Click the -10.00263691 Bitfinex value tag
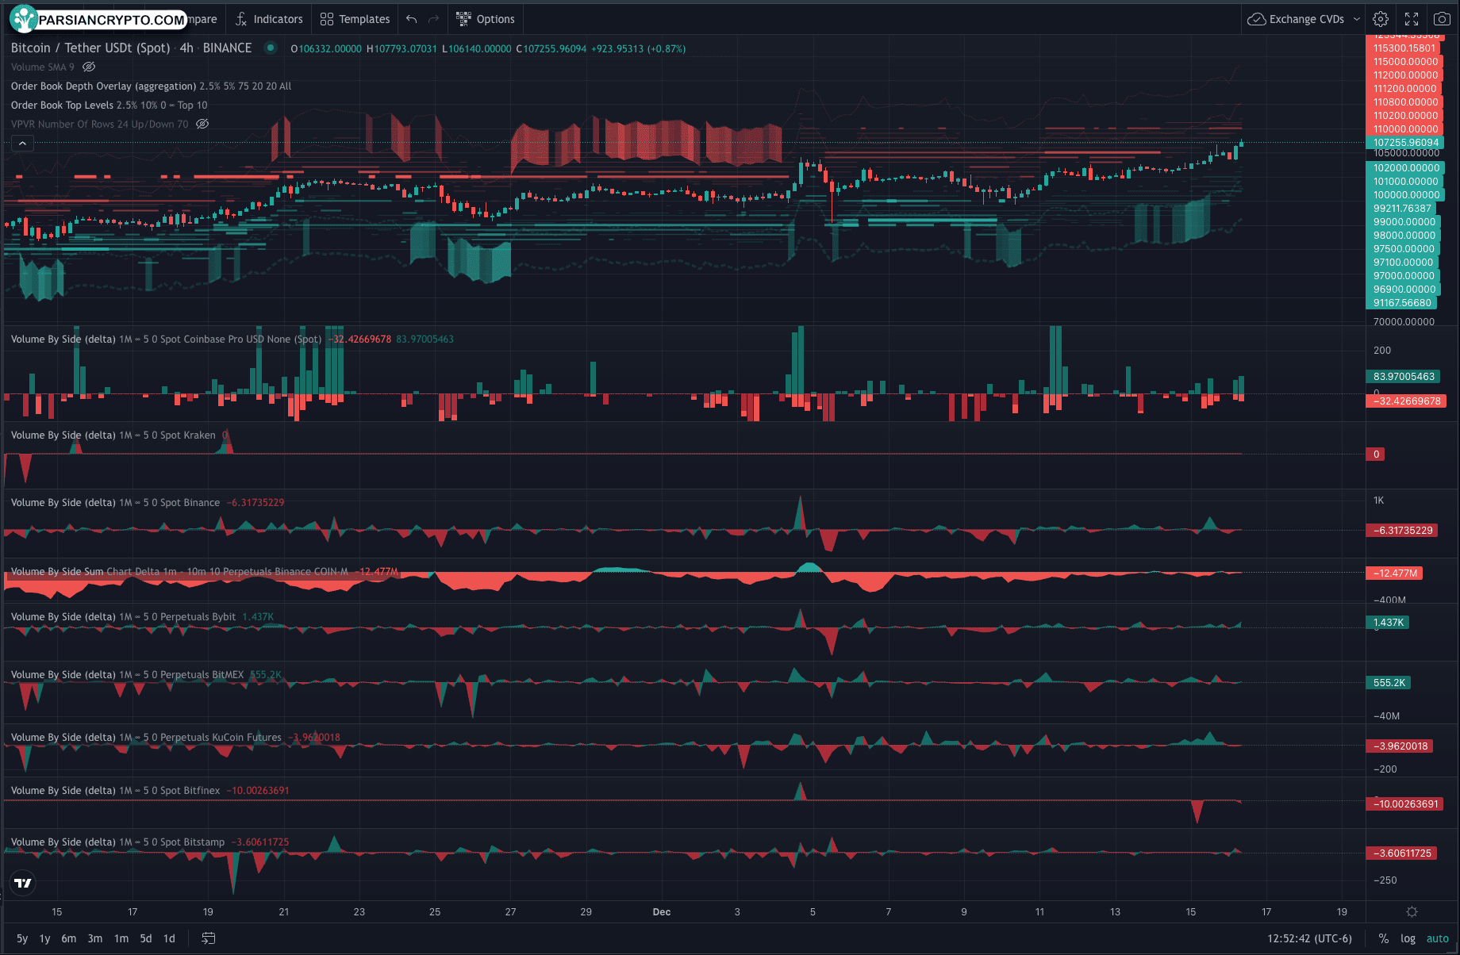 [x=1405, y=804]
